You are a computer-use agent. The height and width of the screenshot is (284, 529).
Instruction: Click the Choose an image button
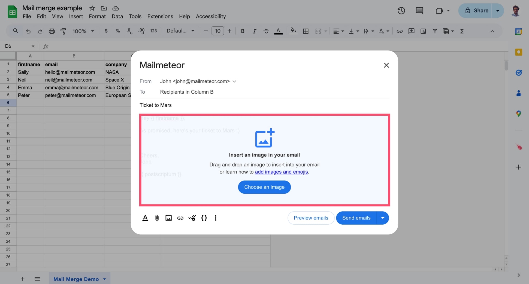264,187
